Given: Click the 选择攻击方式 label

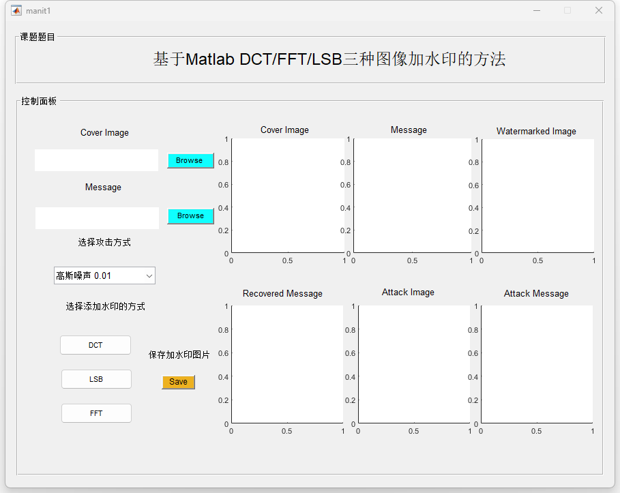Looking at the screenshot, I should click(x=104, y=242).
